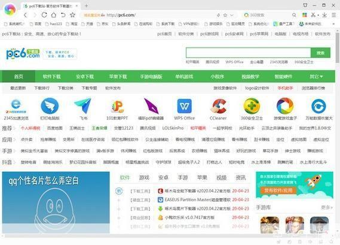Click LOLSkinPro recommended link
The height and width of the screenshot is (245, 340).
[173, 128]
